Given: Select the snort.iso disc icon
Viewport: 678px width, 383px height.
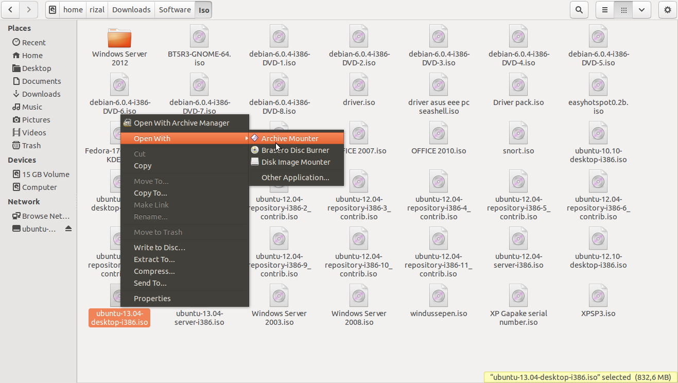Looking at the screenshot, I should pos(518,133).
